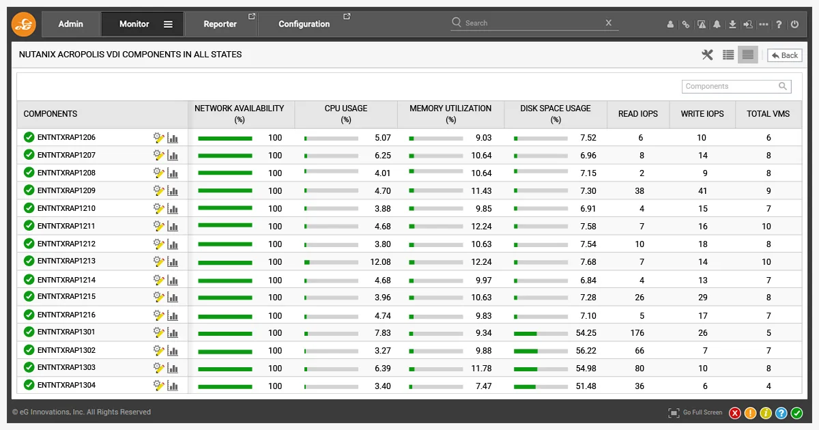Select the compact lines view icon
This screenshot has width=819, height=430.
pyautogui.click(x=748, y=55)
